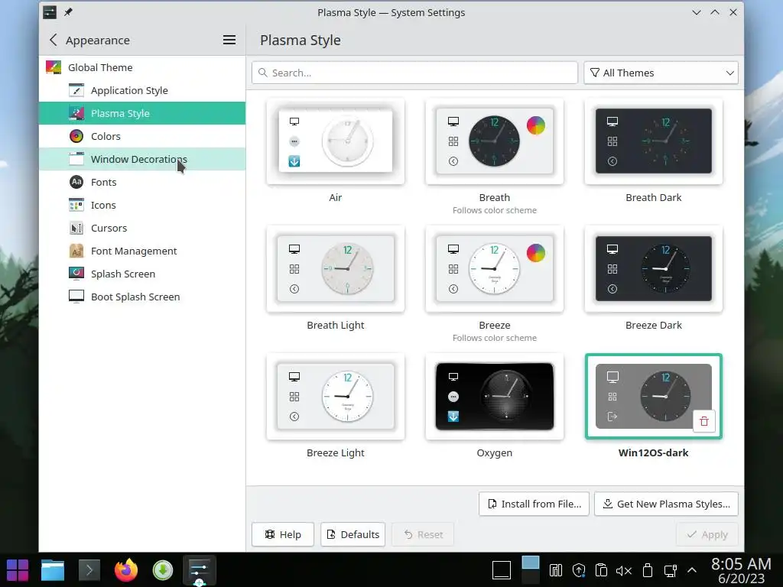Expand hidden system tray icons

692,570
